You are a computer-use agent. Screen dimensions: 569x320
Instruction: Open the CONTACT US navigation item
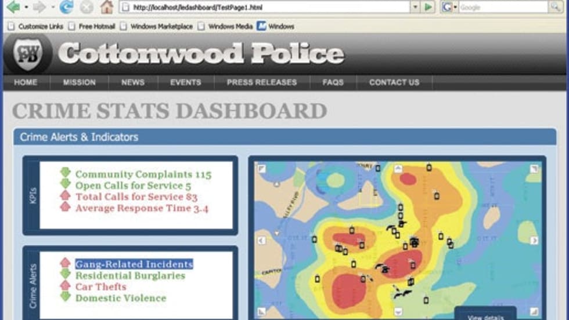point(394,82)
